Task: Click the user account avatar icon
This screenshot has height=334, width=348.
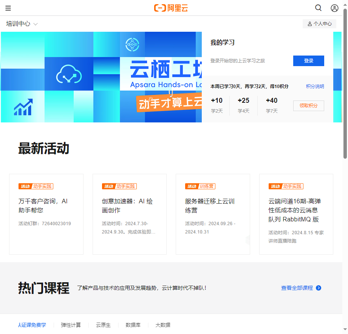Action: (334, 8)
